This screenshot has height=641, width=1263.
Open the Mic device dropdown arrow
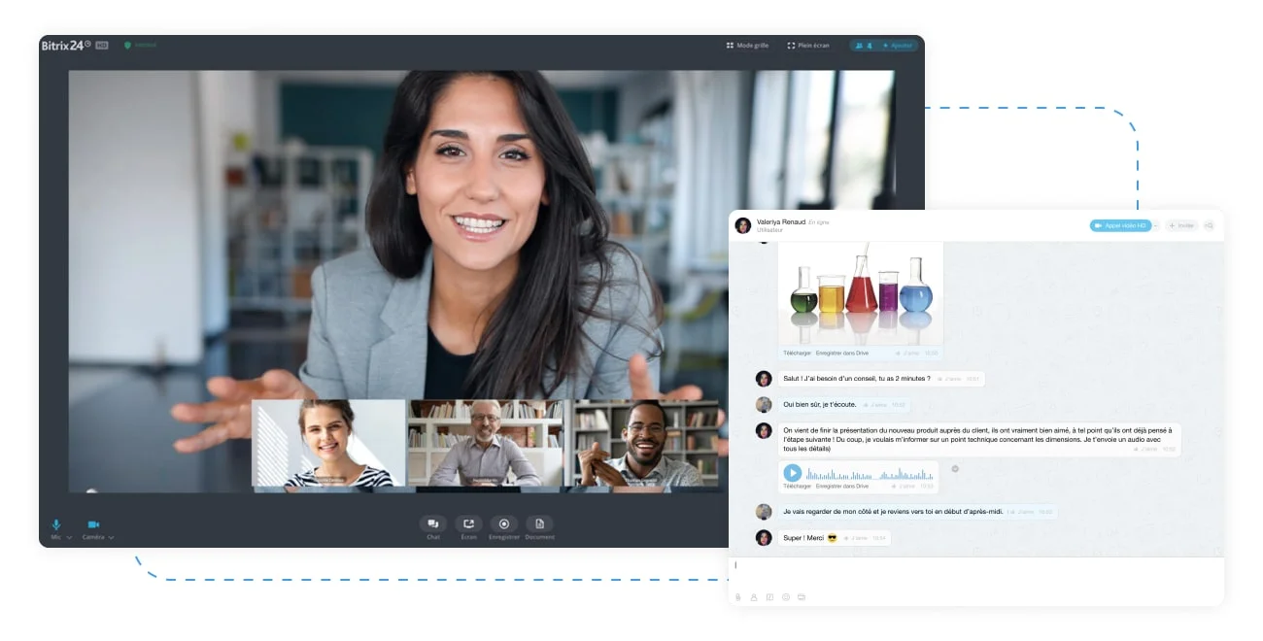click(69, 537)
